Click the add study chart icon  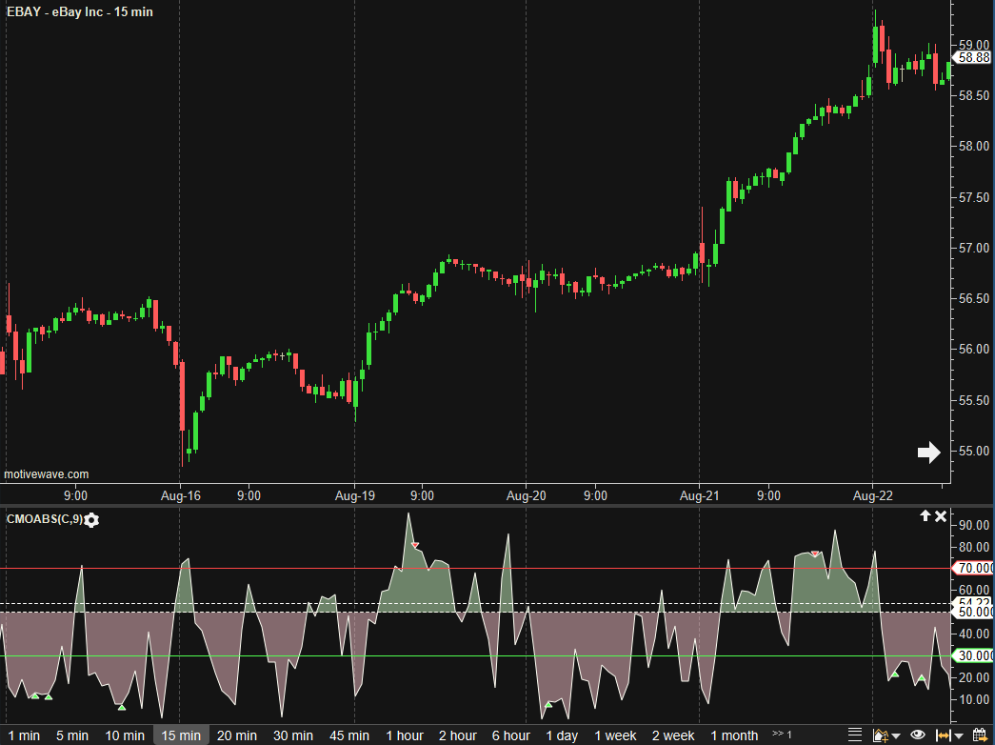click(x=880, y=735)
